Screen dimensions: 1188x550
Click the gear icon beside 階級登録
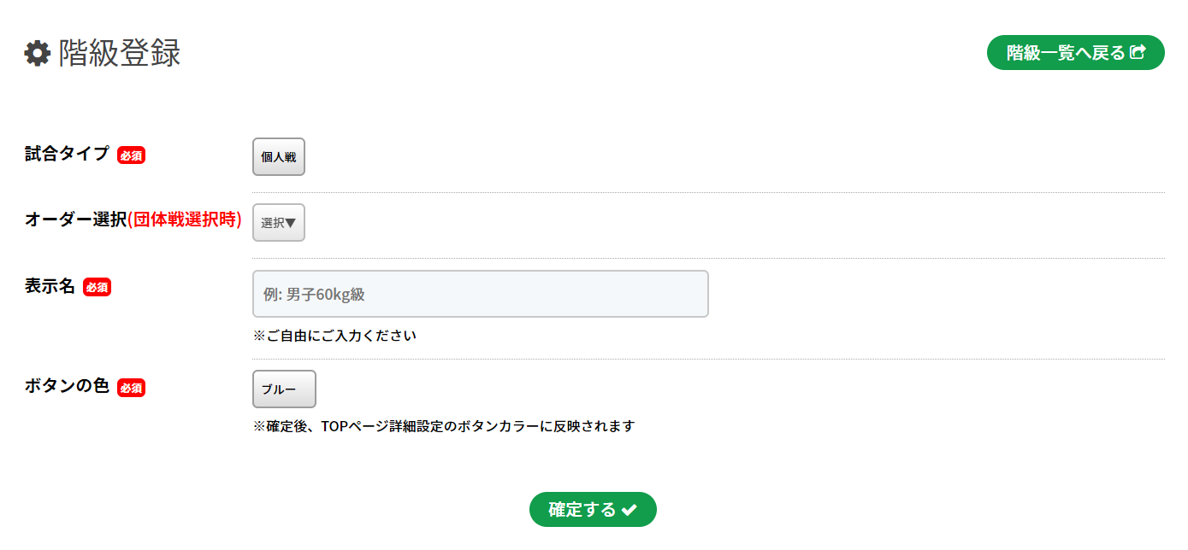tap(37, 54)
